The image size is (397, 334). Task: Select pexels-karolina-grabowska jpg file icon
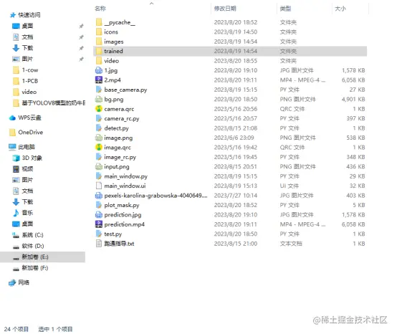click(x=99, y=196)
